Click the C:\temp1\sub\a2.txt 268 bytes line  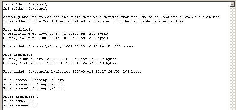[60, 63]
